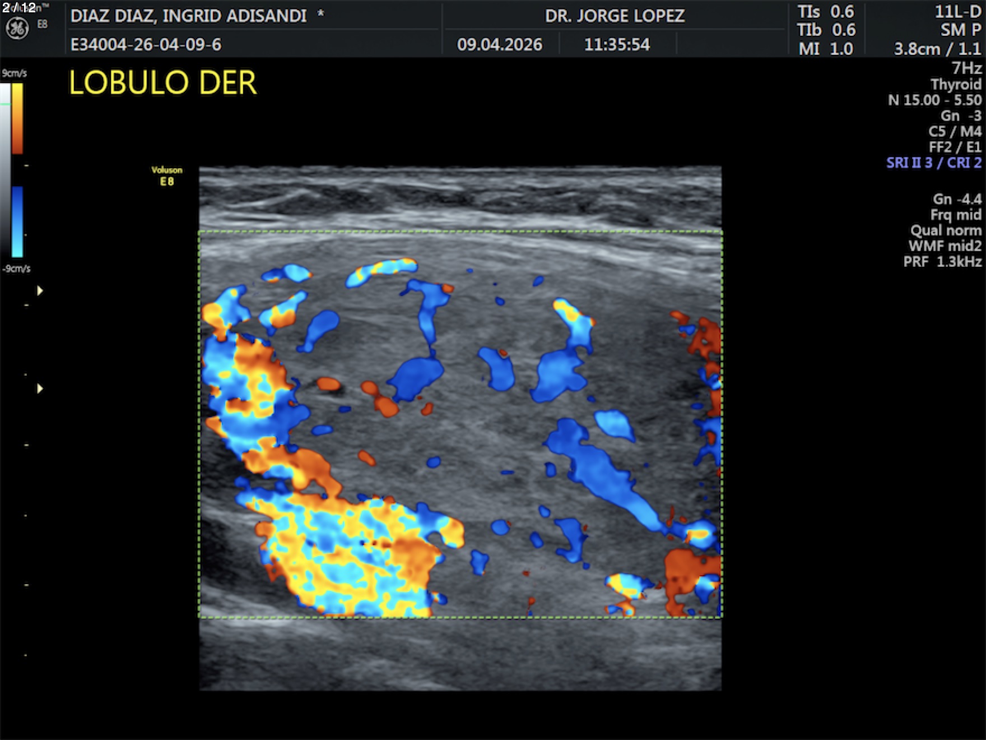Click the top edge of the Doppler box
This screenshot has width=986, height=740.
(459, 232)
